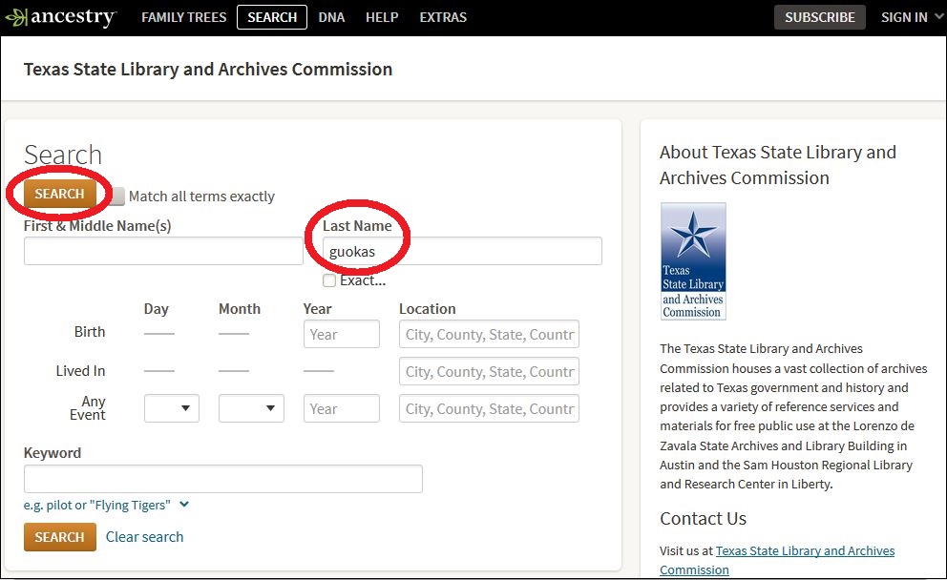The height and width of the screenshot is (580, 947).
Task: Check the Exact checkbox under Last Name
Action: pyautogui.click(x=329, y=280)
